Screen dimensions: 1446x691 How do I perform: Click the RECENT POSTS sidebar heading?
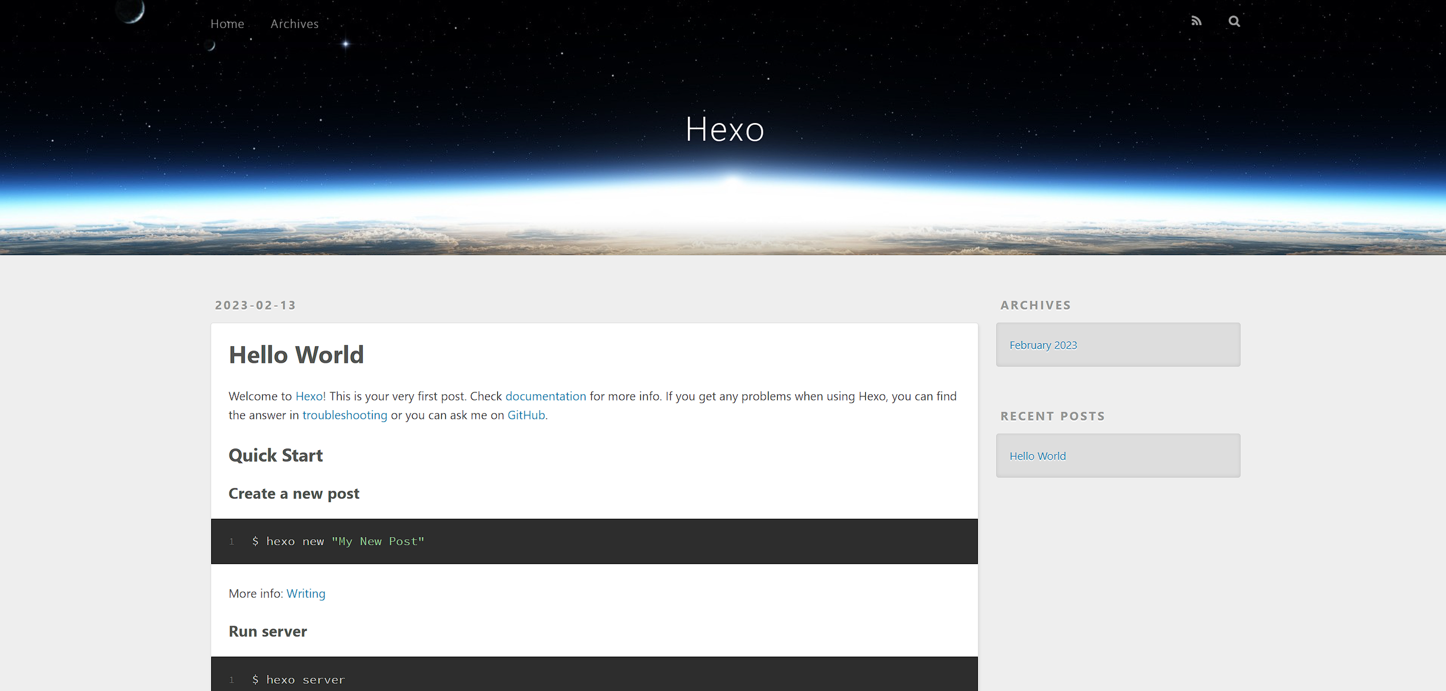(1052, 416)
